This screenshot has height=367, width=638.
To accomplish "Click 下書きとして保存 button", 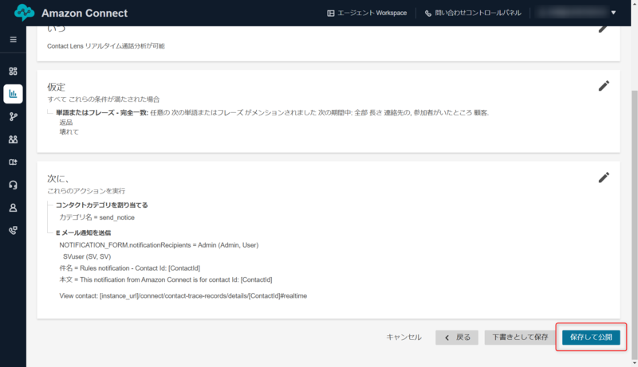I will (x=520, y=338).
